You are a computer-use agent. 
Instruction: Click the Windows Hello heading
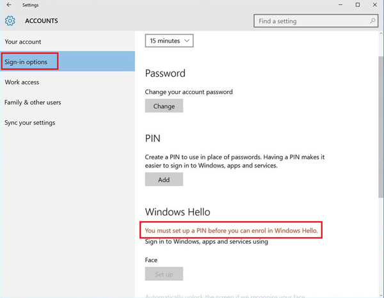[x=177, y=212]
